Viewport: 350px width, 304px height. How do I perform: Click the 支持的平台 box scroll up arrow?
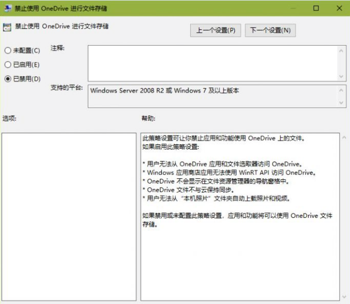tap(341, 91)
